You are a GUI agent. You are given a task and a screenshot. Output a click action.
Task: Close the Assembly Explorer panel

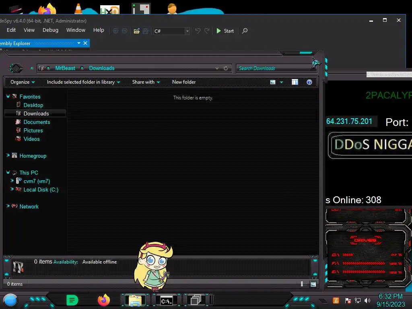coord(85,43)
